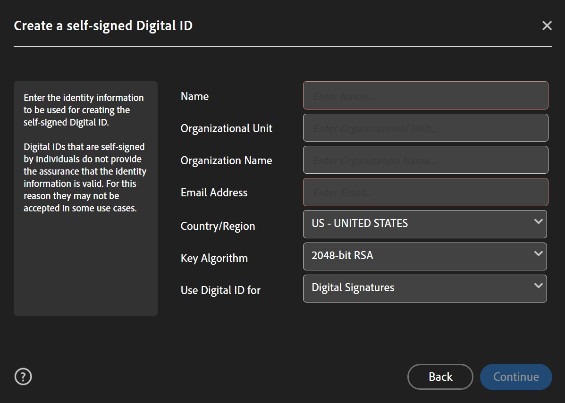Click the help question mark icon
565x403 pixels.
click(23, 376)
